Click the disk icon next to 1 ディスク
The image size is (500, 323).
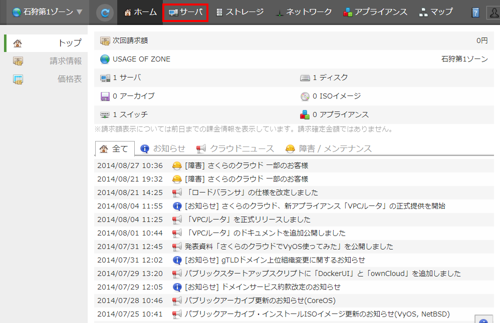[x=305, y=78]
